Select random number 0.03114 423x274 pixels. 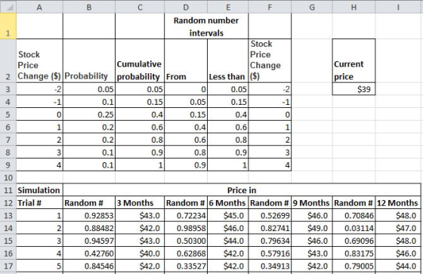[x=354, y=228]
